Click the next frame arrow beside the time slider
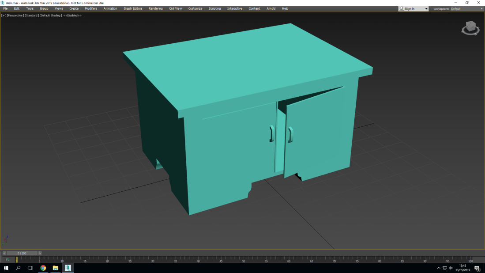Screen dimensions: 485x273 [x=40, y=253]
